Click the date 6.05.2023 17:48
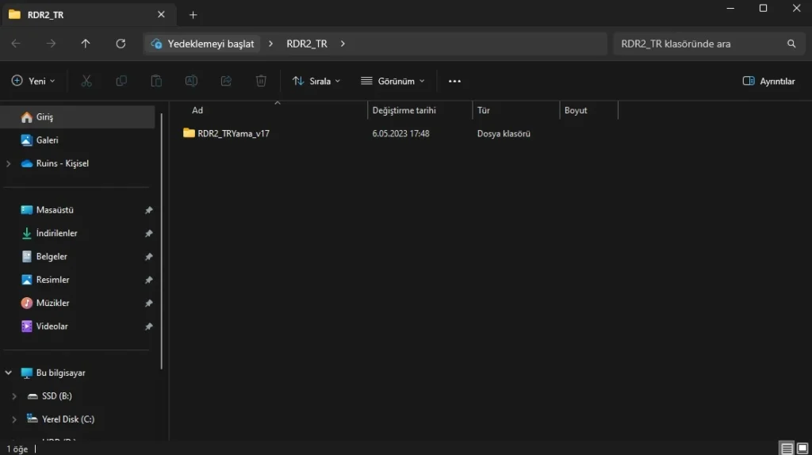 [400, 133]
